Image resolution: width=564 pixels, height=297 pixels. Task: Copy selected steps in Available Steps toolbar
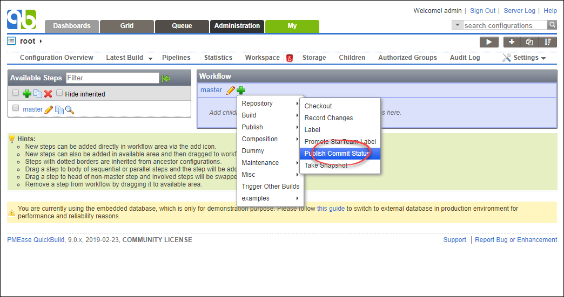pyautogui.click(x=38, y=94)
